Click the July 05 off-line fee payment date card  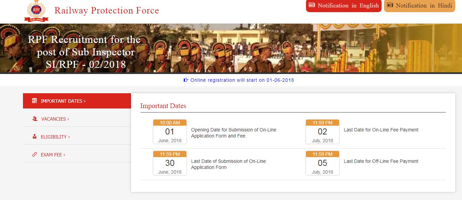[322, 163]
